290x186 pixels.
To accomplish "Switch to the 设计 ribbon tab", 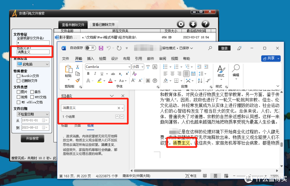I will click(114, 59).
